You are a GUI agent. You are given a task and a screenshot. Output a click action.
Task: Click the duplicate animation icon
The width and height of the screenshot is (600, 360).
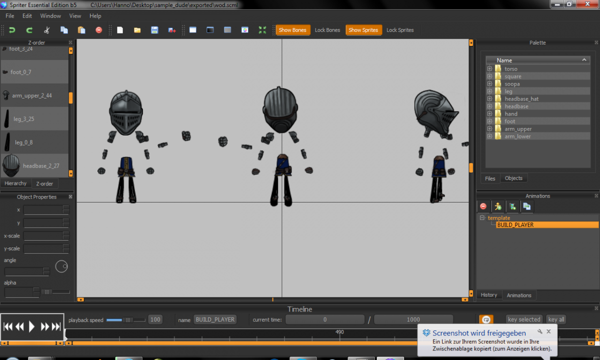526,206
